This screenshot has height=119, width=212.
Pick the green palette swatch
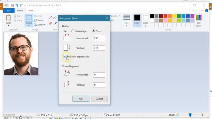[x=179, y=16]
